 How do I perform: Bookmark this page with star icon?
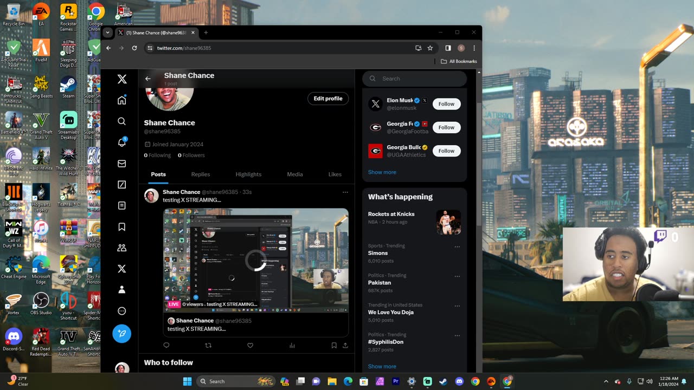[430, 48]
